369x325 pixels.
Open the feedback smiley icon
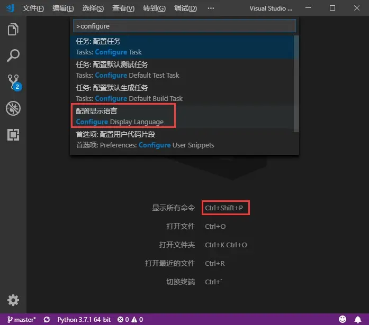pos(343,319)
